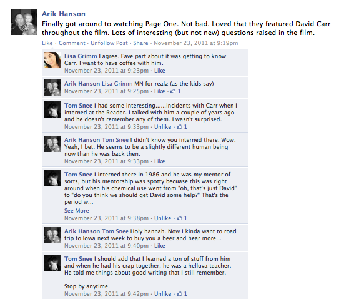Viewport: 344px width, 299px height.
Task: Like Lisa Grimm's comment
Action: pyautogui.click(x=159, y=71)
